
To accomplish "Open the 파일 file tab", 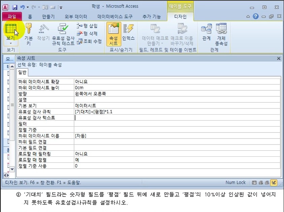I will [12, 17].
